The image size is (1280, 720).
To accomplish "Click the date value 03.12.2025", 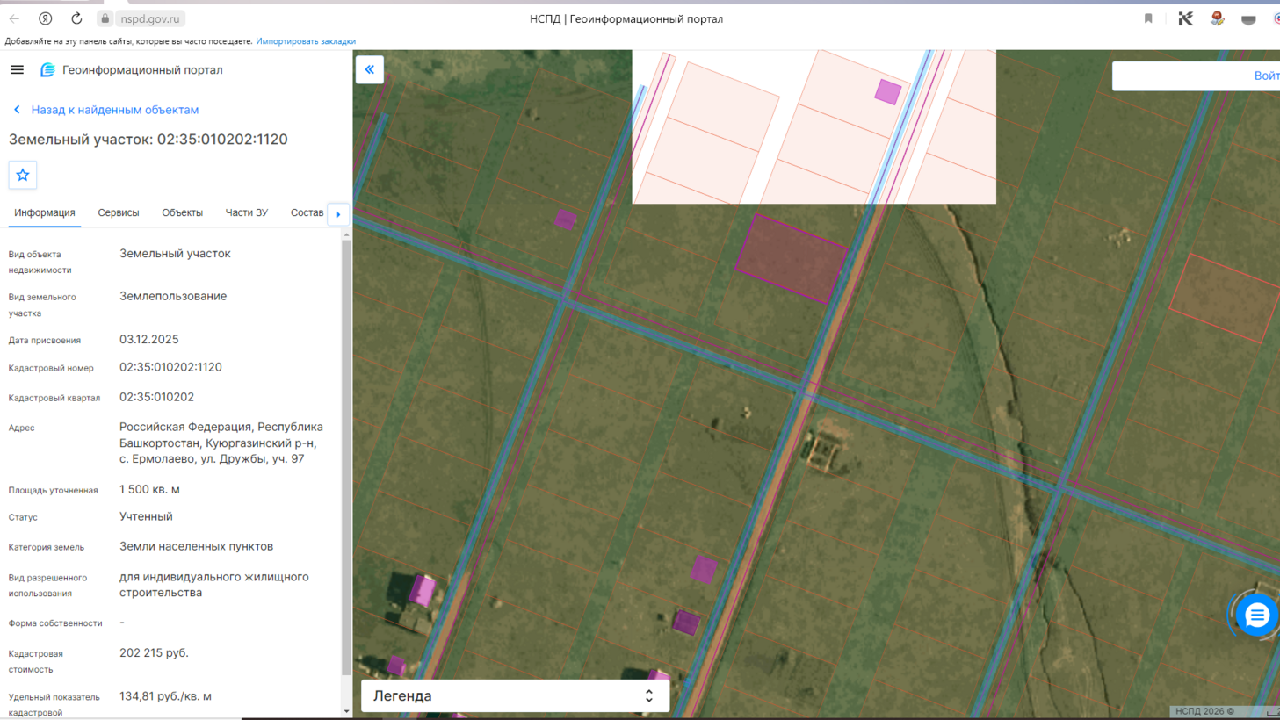I will click(148, 339).
